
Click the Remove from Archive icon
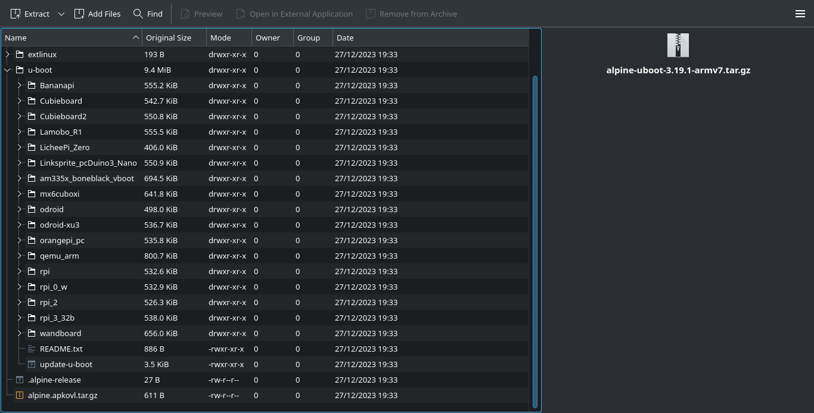tap(371, 13)
